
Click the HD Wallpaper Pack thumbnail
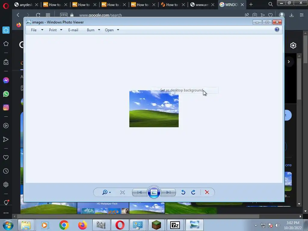click(103, 208)
